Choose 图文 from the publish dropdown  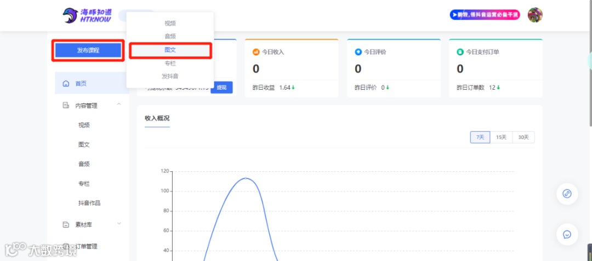point(170,50)
